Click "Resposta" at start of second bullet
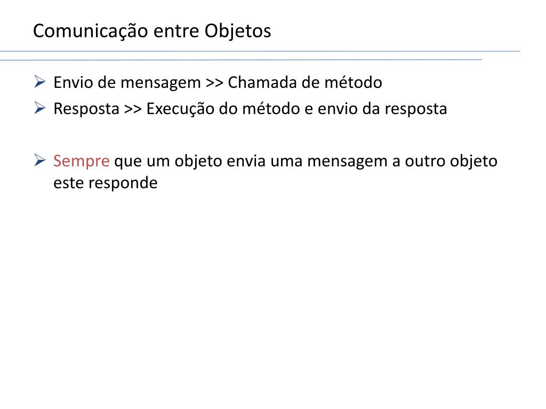Screen dimensions: 546x409 point(86,110)
